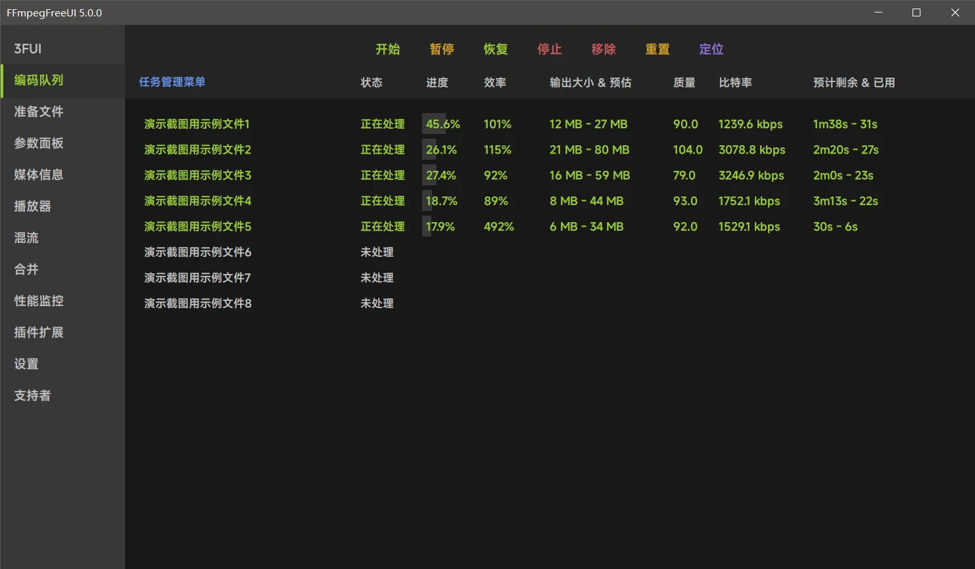Click the 定位 (Locate) button
The width and height of the screenshot is (975, 569).
click(711, 49)
